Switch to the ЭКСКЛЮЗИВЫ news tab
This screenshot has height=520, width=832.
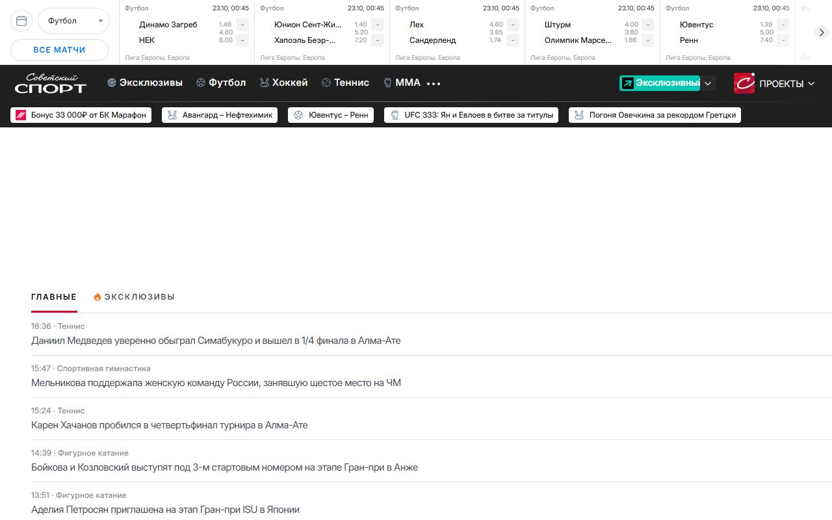(x=135, y=297)
